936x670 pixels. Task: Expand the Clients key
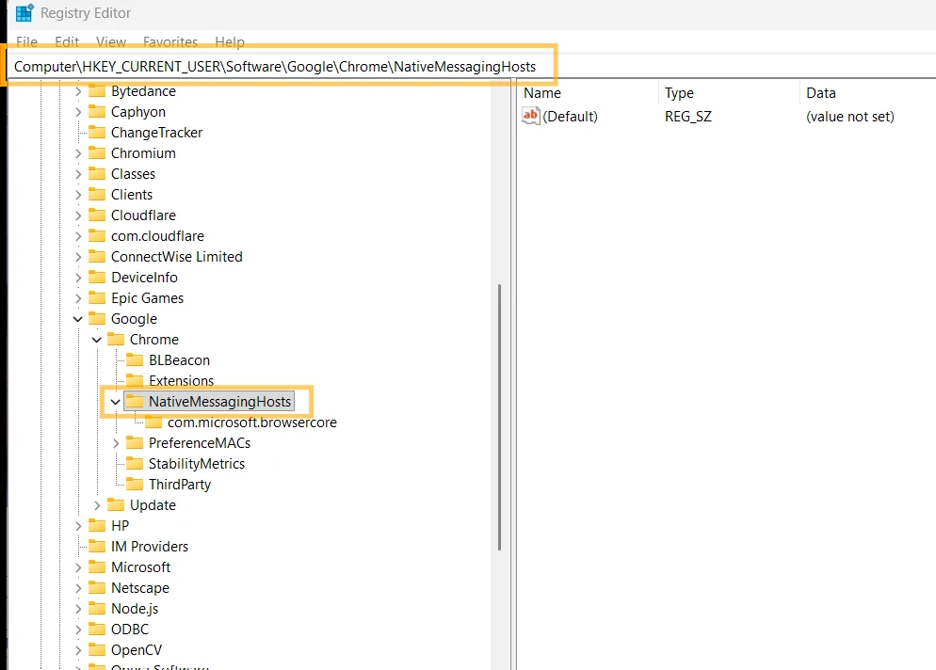78,195
